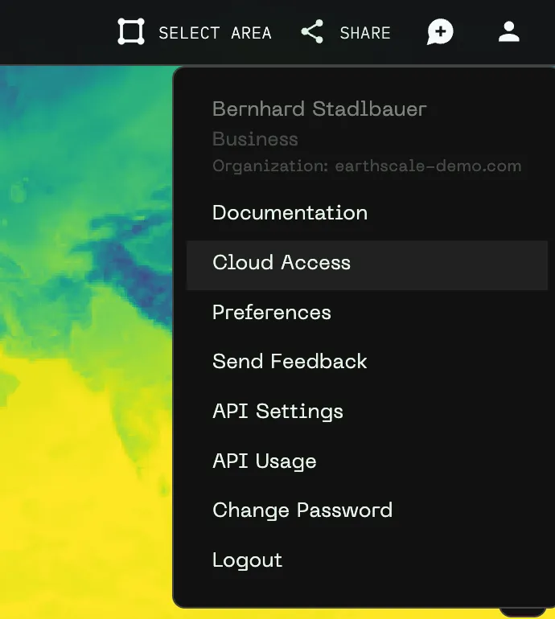Select Change Password option
This screenshot has height=619, width=555.
[x=302, y=510]
